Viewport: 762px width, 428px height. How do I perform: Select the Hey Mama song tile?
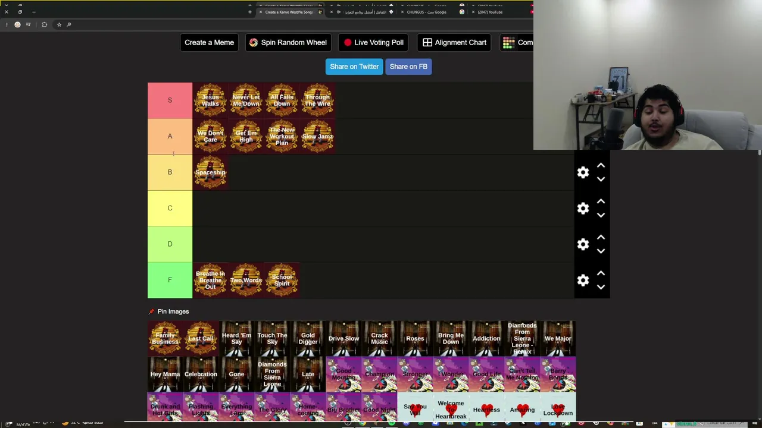165,374
